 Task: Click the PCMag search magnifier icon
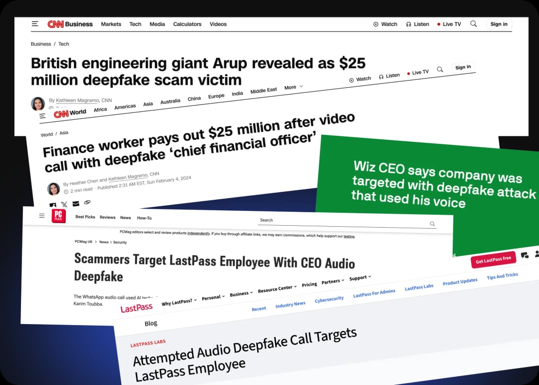click(432, 224)
